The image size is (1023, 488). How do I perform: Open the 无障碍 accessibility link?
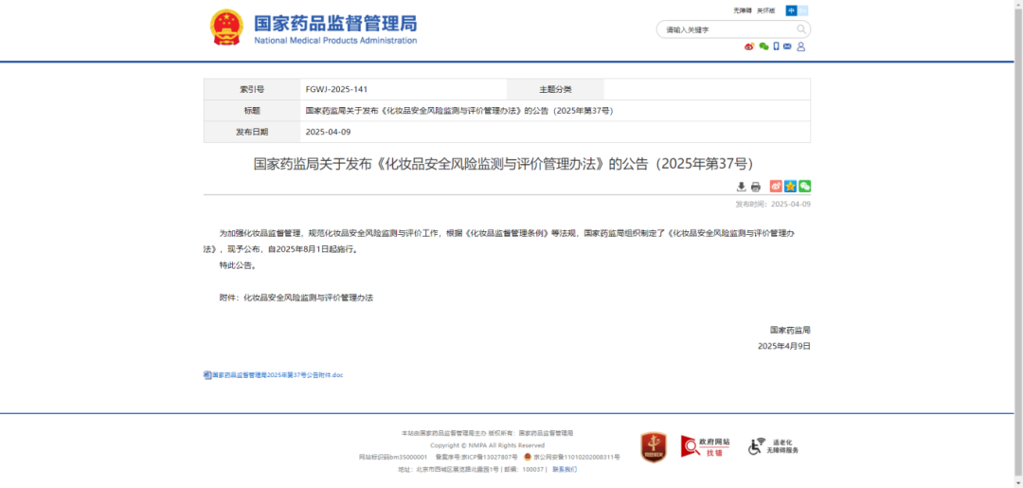[x=743, y=10]
